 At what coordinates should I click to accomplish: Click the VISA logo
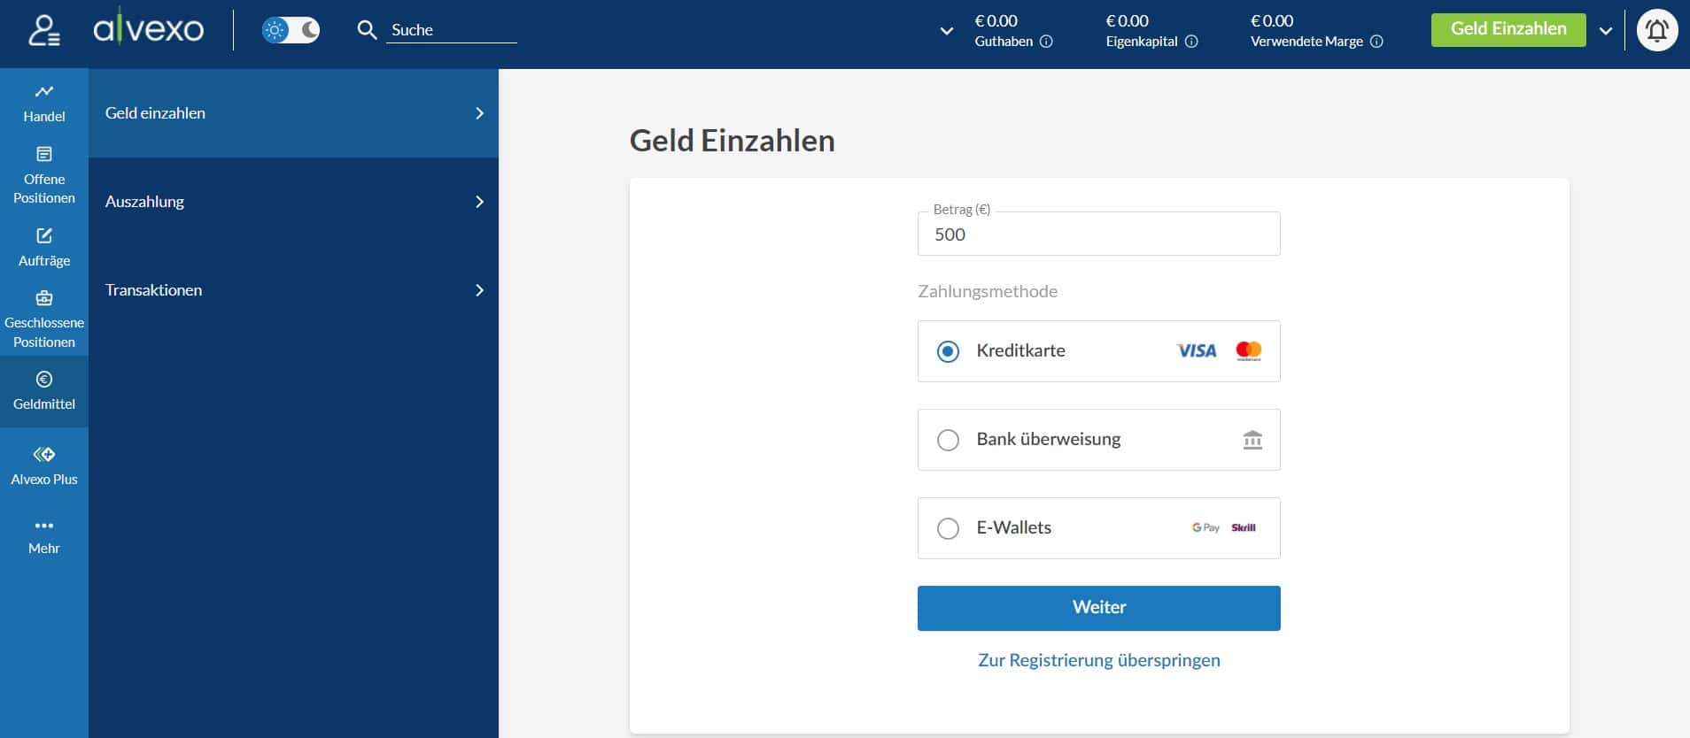click(1197, 351)
